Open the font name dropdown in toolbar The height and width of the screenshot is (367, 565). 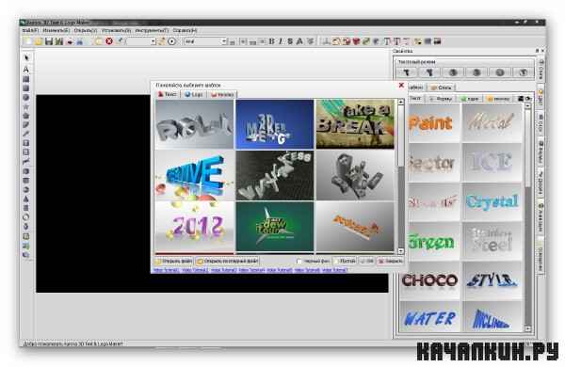coord(205,41)
